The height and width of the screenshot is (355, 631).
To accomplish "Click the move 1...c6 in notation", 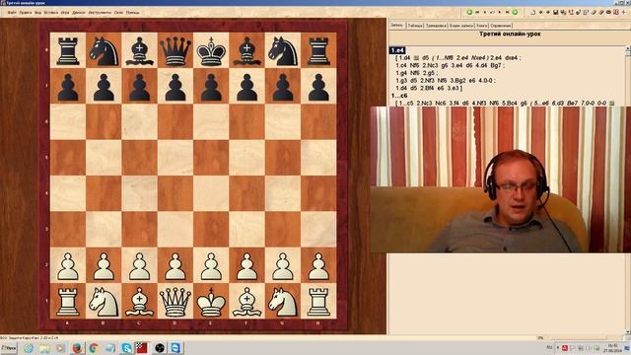I will 399,96.
